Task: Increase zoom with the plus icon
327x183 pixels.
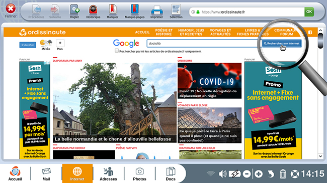Action: tap(259, 173)
